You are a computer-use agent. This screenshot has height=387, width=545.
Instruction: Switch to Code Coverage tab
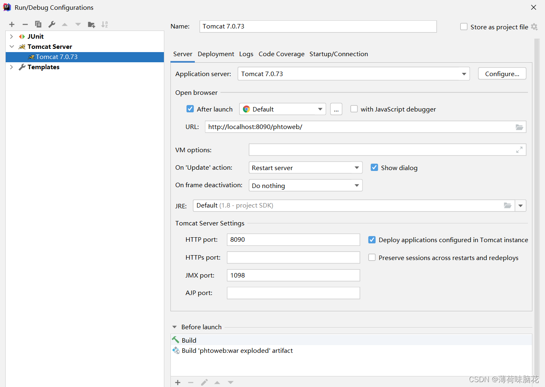[x=281, y=54]
